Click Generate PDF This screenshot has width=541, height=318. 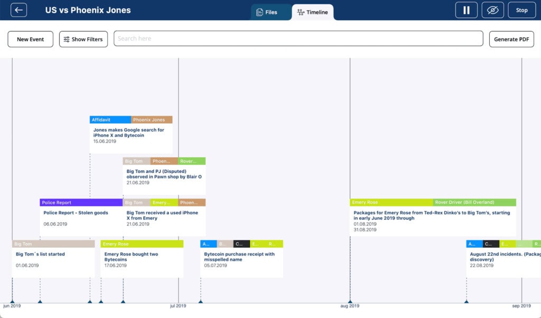[511, 39]
